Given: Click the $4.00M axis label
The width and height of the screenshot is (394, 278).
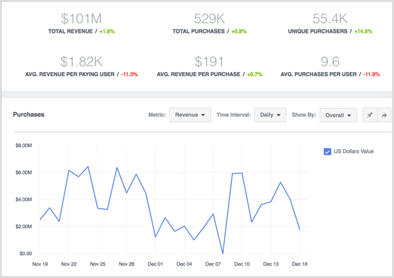Looking at the screenshot, I should pos(24,200).
